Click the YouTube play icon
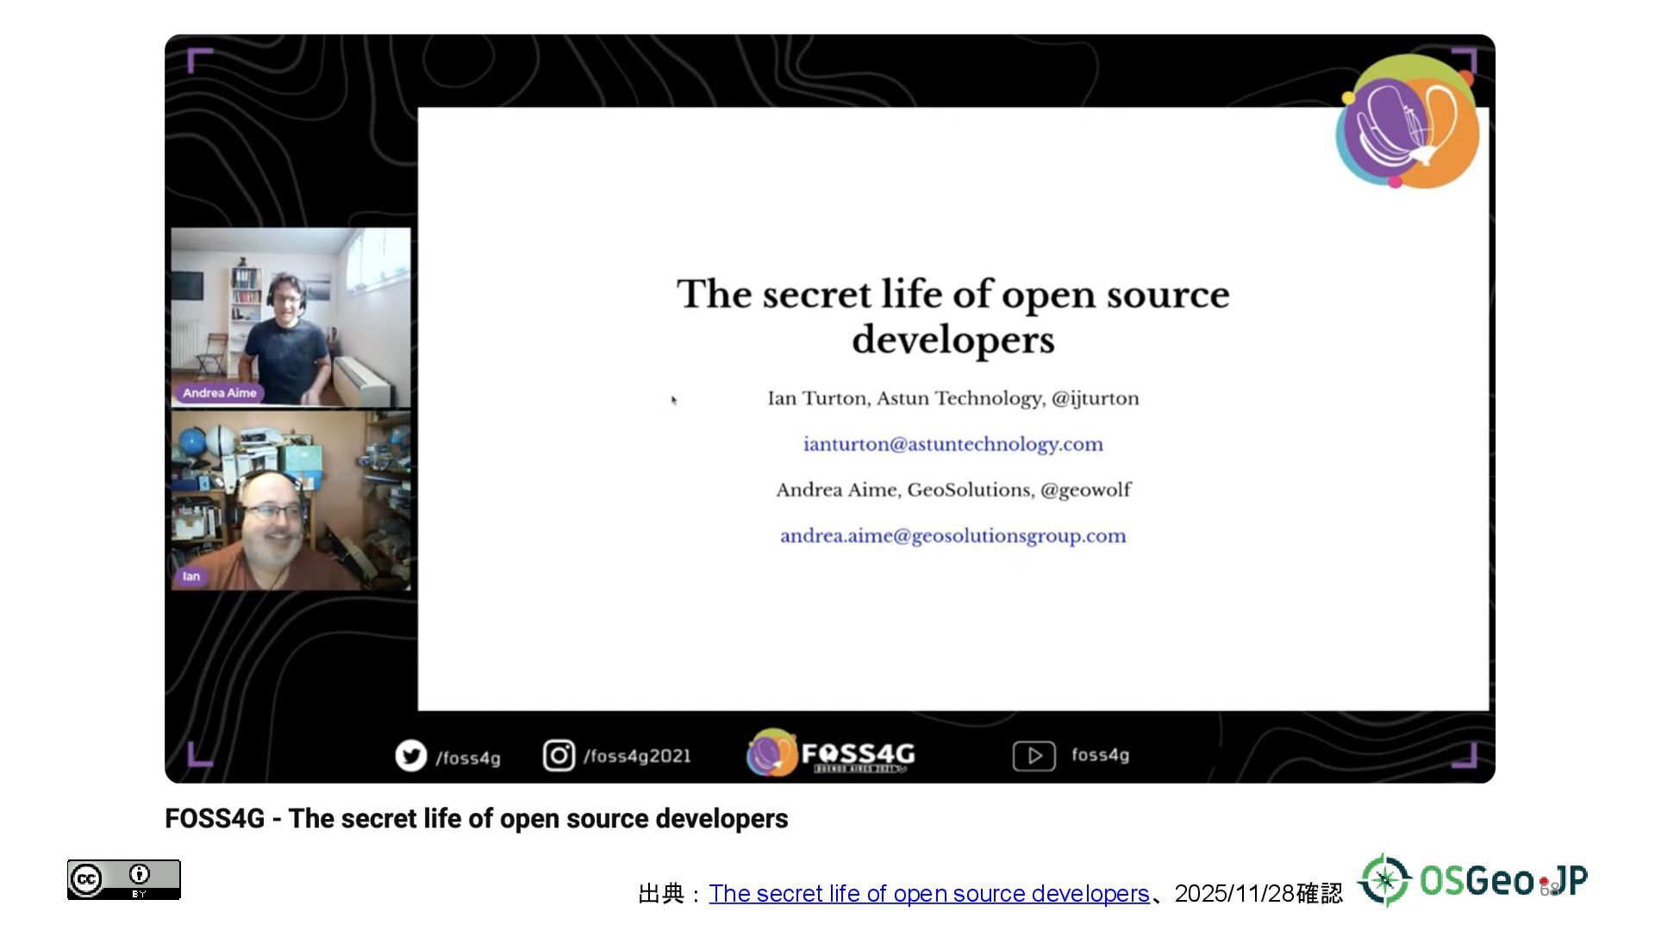Screen dimensions: 1655x931 pos(1034,756)
